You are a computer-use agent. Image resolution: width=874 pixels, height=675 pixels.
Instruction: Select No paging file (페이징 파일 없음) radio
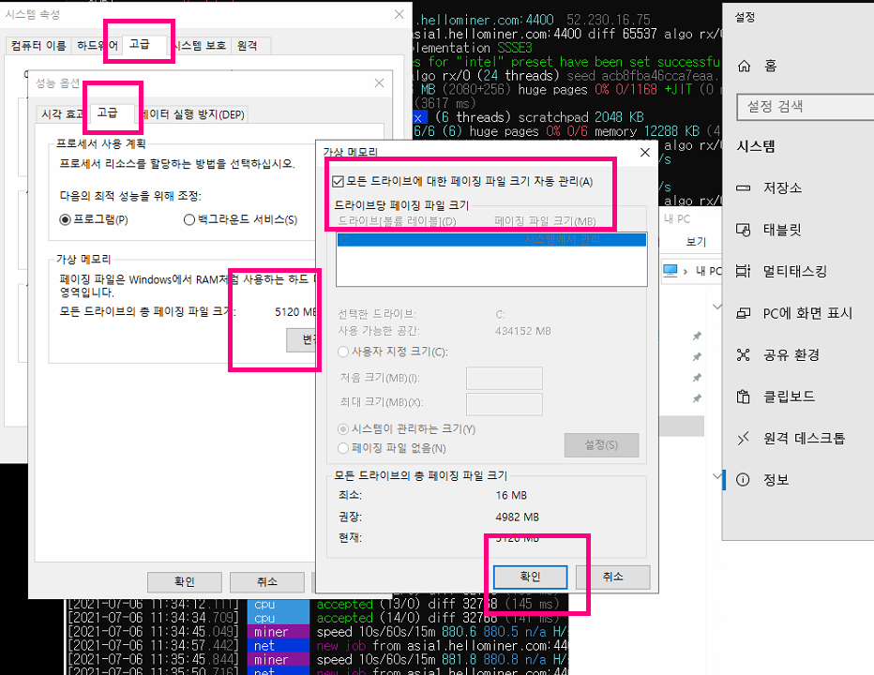point(343,448)
